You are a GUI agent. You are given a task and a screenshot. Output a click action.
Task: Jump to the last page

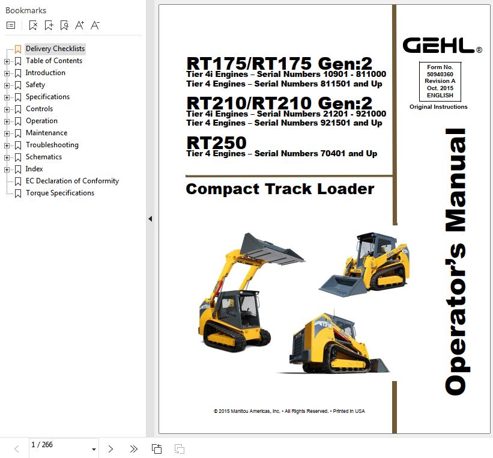point(134,449)
